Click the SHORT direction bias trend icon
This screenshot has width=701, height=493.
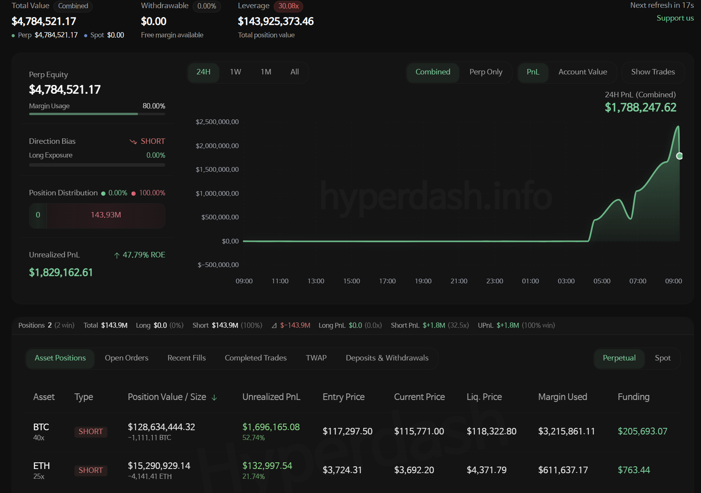pyautogui.click(x=133, y=141)
